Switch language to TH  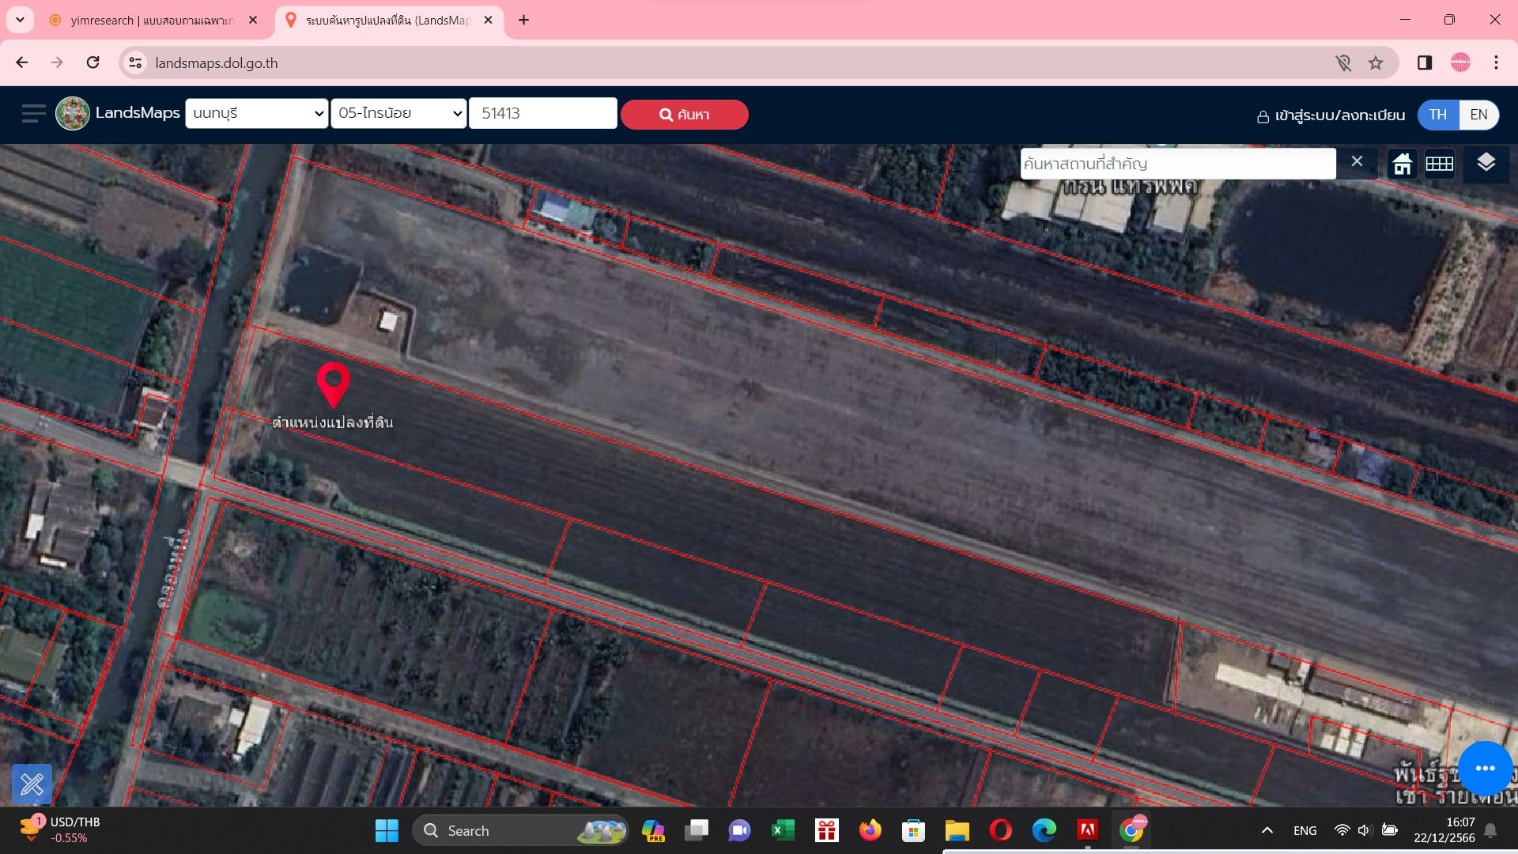click(1438, 115)
